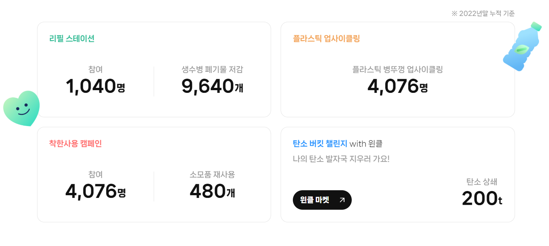
Task: Click the blue plastic bottle illustration
Action: (523, 47)
